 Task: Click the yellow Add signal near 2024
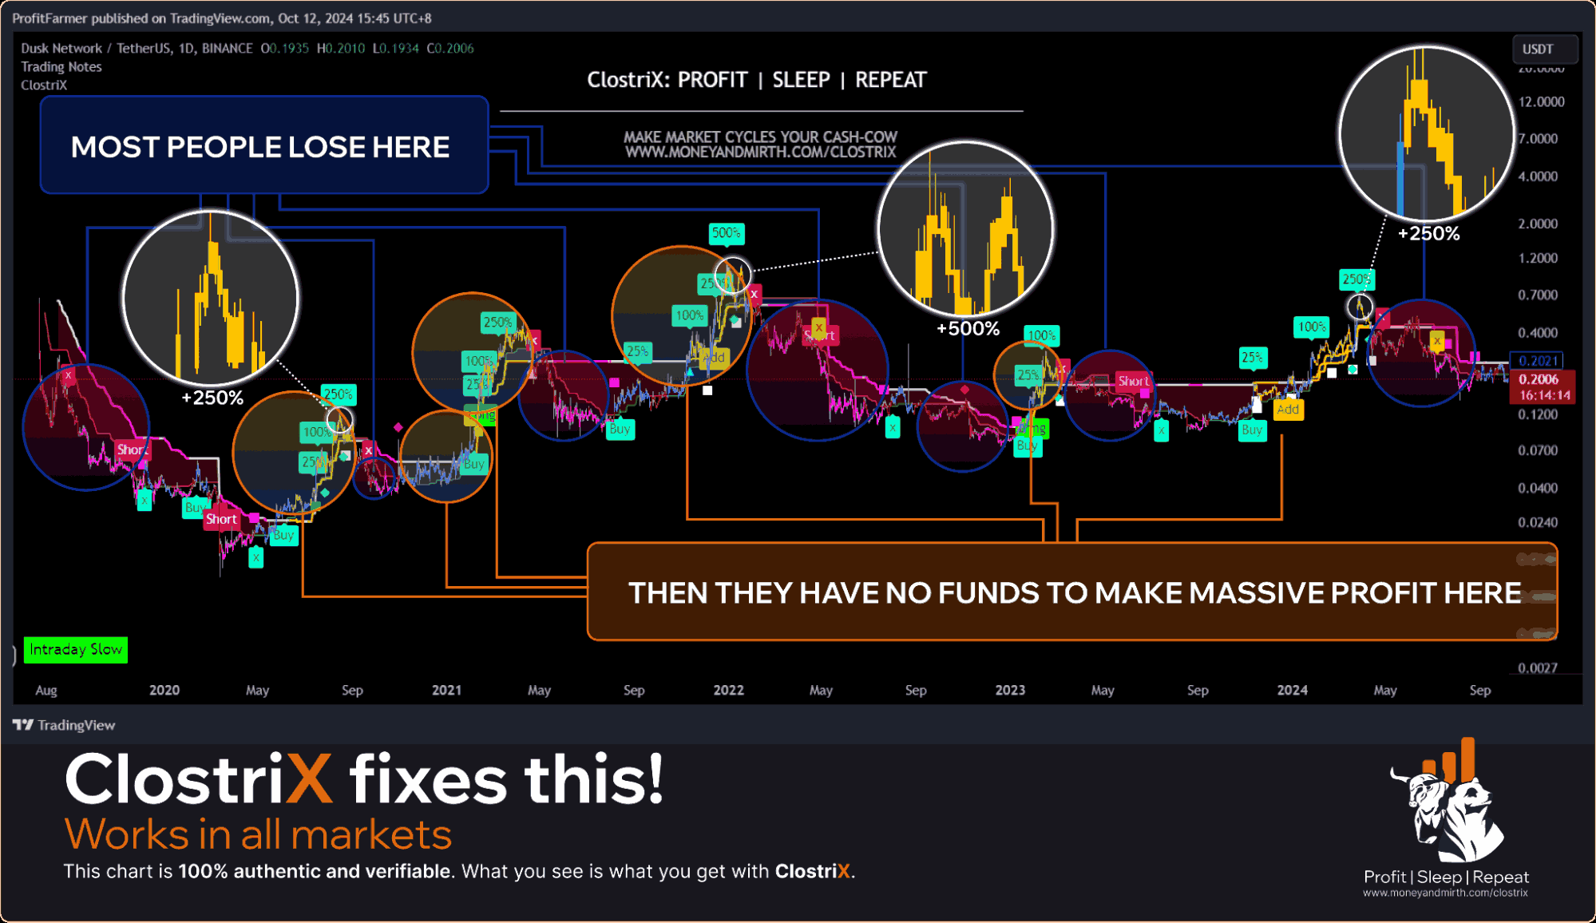1288,410
